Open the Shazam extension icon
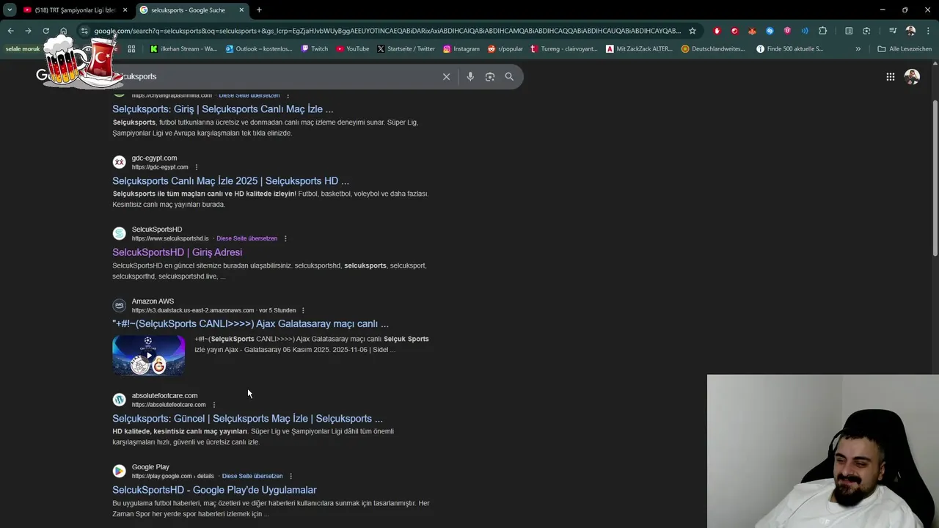The width and height of the screenshot is (939, 528). [770, 31]
